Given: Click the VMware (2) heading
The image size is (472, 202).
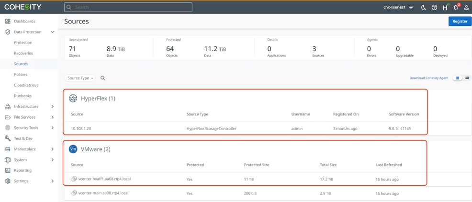Looking at the screenshot, I should click(96, 149).
